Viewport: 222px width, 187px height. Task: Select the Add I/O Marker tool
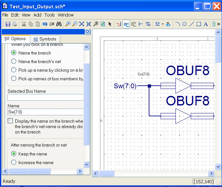(148, 24)
